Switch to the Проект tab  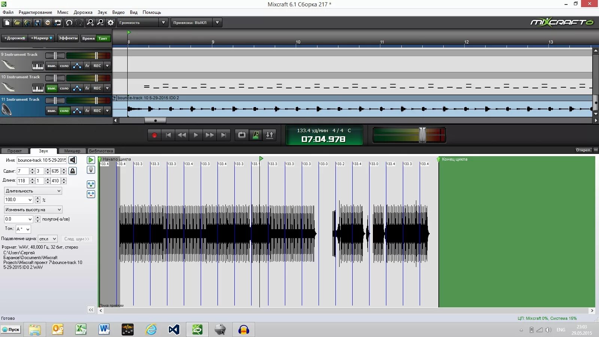[15, 151]
